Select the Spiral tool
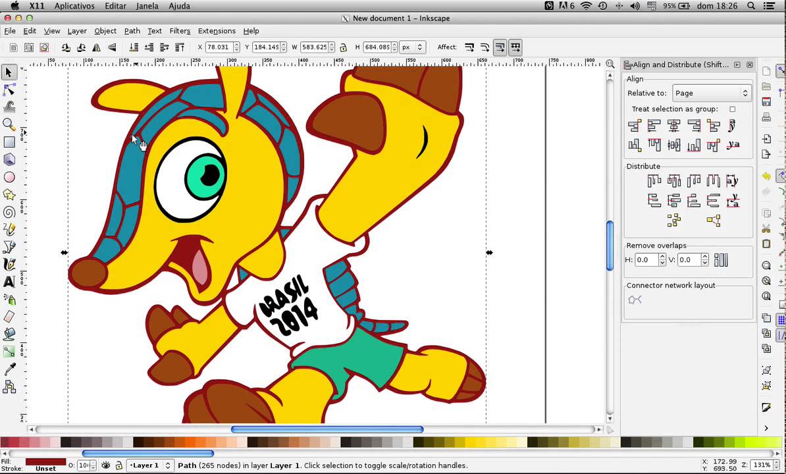Viewport: 786px width, 474px height. (9, 212)
